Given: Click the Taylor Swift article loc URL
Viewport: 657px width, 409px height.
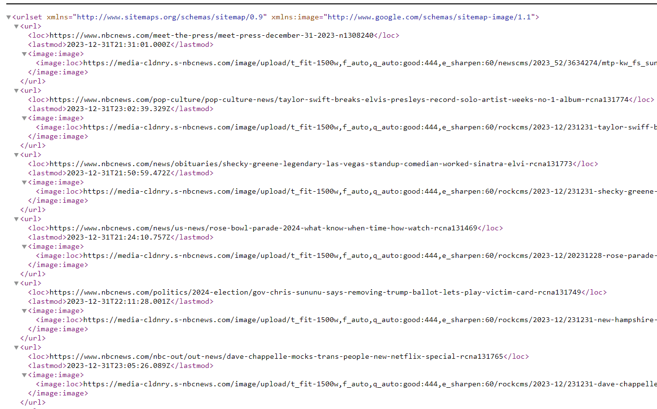Looking at the screenshot, I should [x=339, y=100].
